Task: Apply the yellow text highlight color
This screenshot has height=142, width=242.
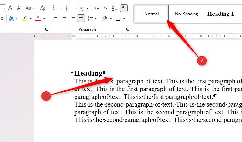Action: tap(25, 18)
